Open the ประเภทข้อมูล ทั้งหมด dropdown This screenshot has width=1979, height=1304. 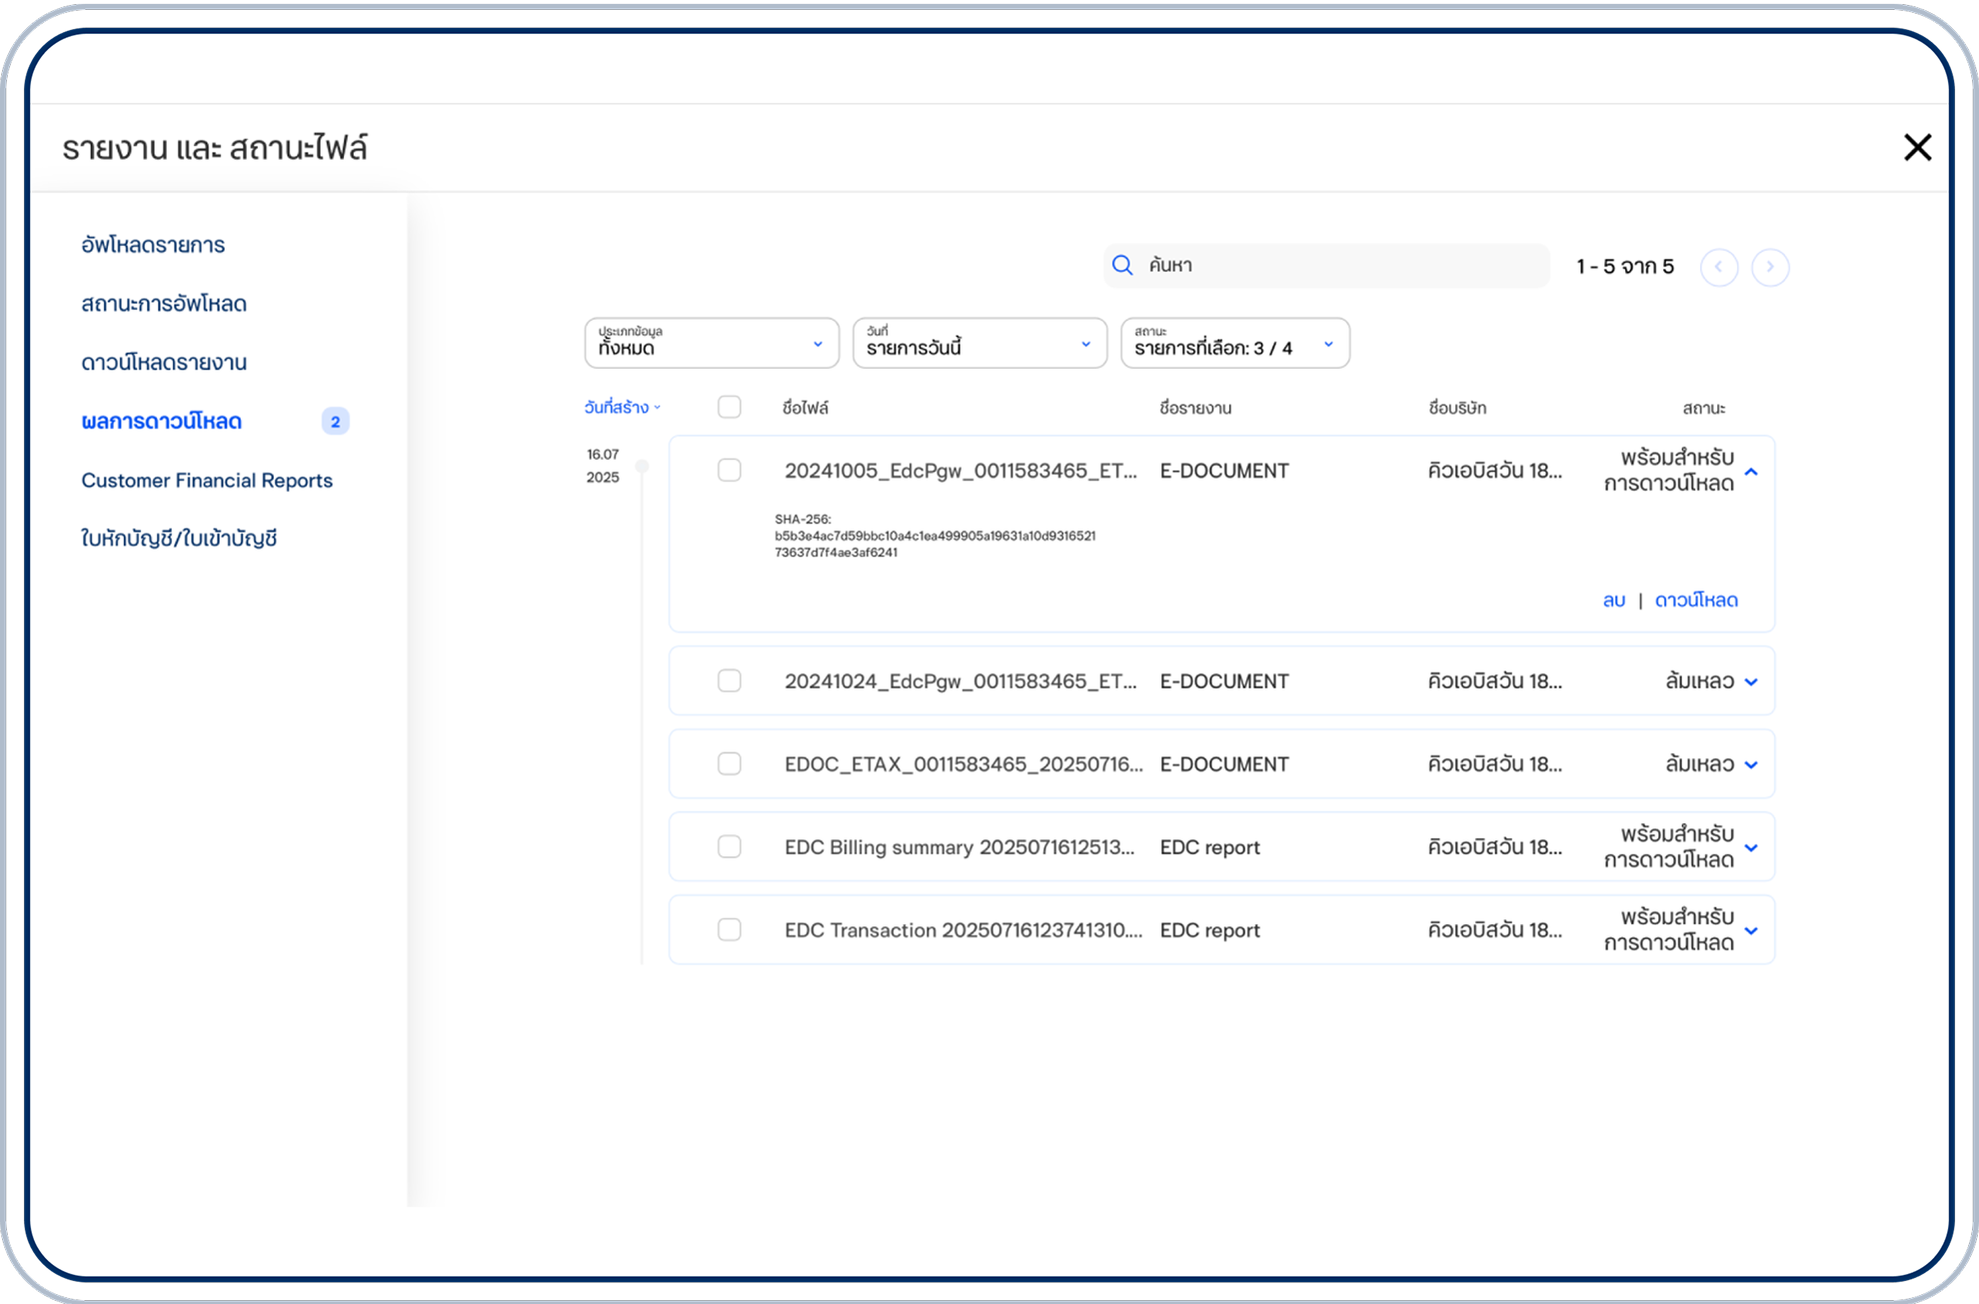(711, 344)
